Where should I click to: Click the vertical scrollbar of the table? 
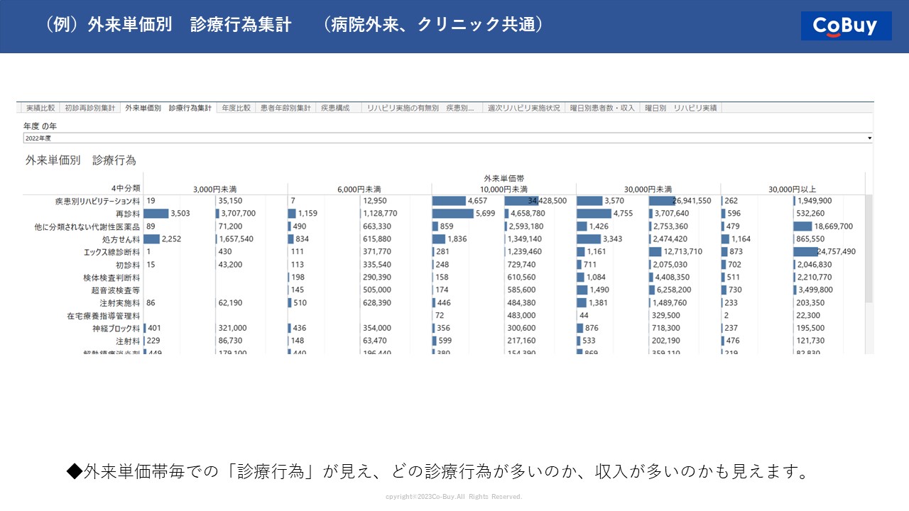click(x=869, y=248)
